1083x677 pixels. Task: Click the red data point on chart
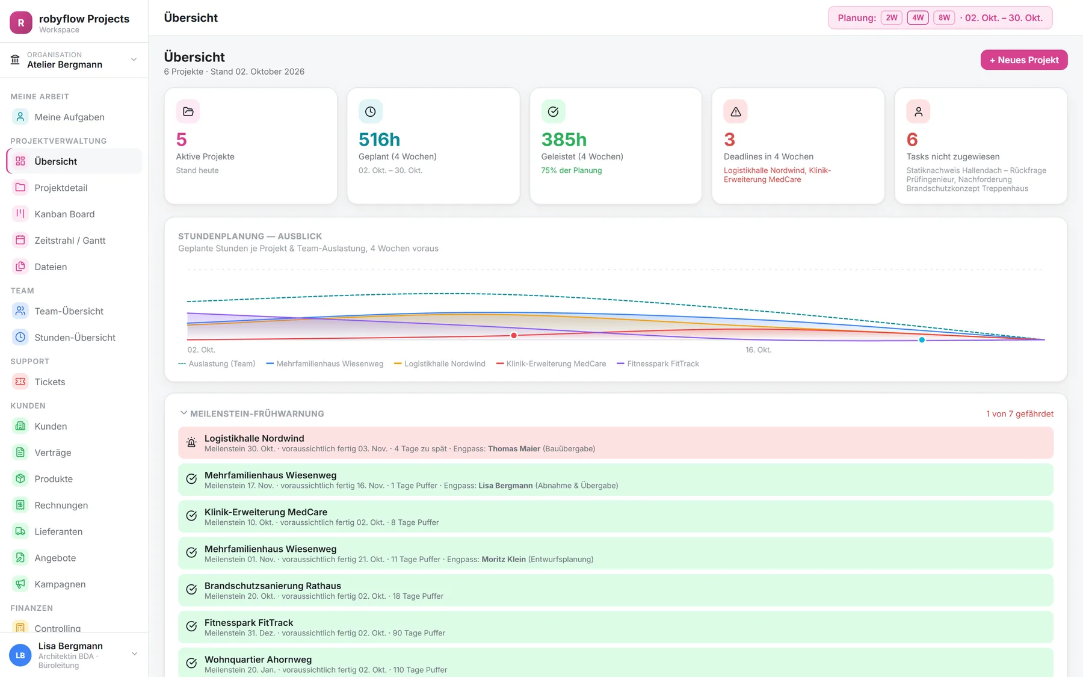tap(514, 335)
